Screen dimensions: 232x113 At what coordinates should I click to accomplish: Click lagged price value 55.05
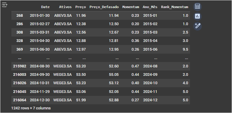tap(114, 75)
